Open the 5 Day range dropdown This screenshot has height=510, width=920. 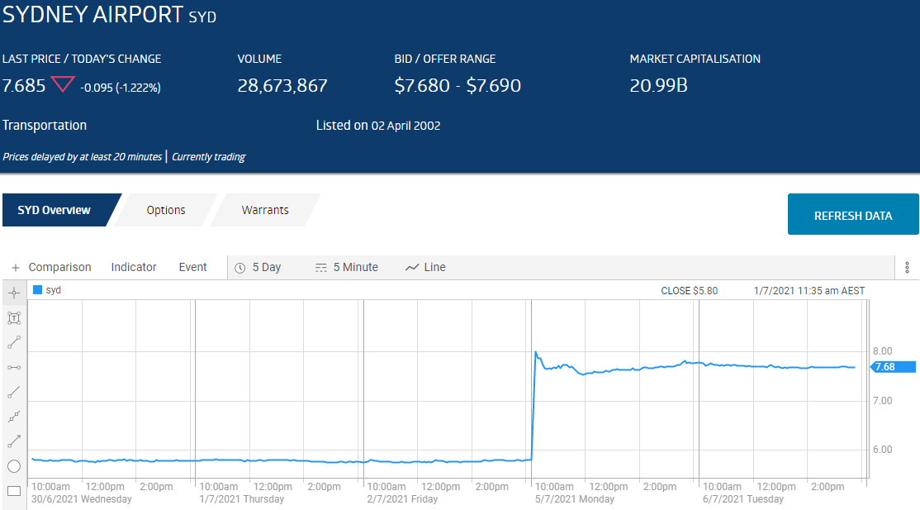(x=267, y=267)
